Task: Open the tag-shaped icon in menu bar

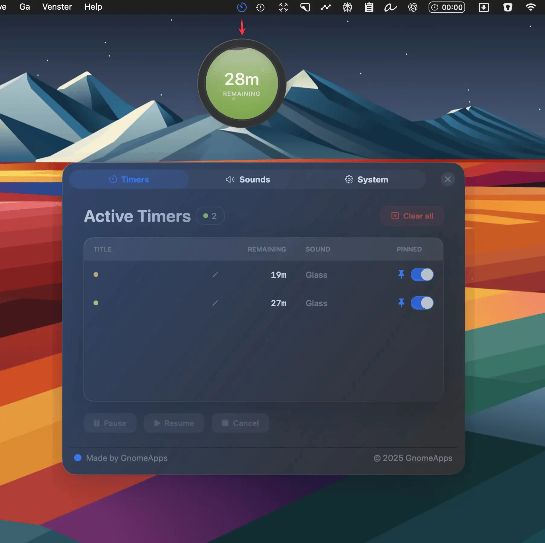Action: [x=305, y=7]
